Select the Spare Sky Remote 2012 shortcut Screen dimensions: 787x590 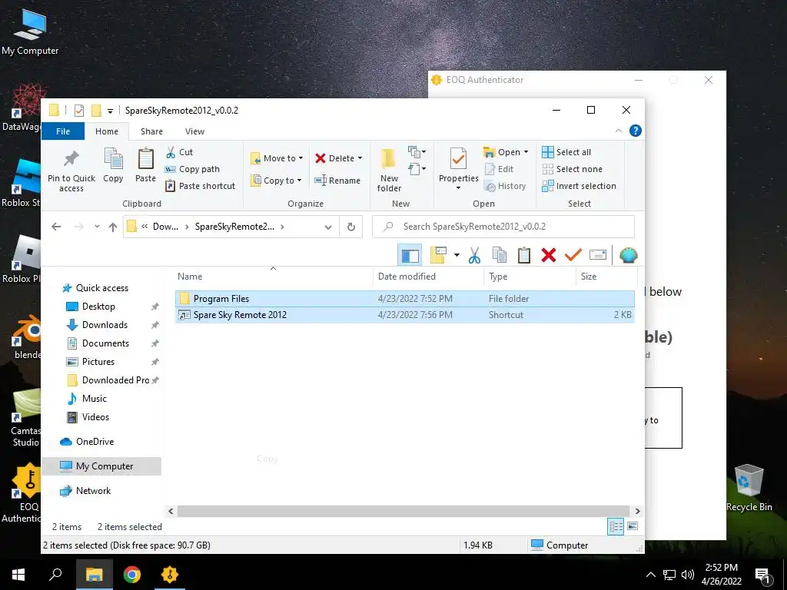click(x=404, y=315)
